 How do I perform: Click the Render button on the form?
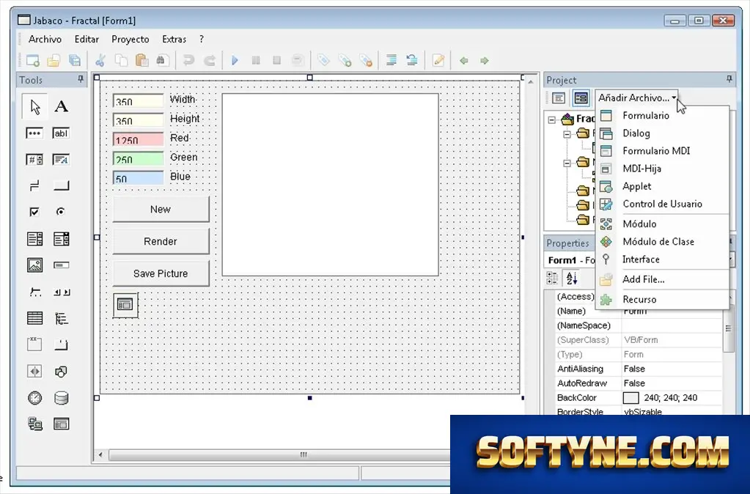(x=161, y=241)
